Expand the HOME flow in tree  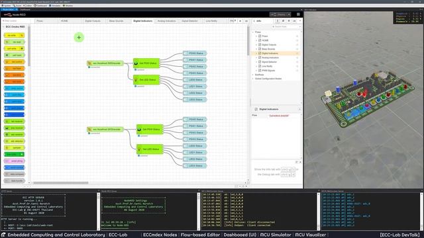pyautogui.click(x=256, y=40)
